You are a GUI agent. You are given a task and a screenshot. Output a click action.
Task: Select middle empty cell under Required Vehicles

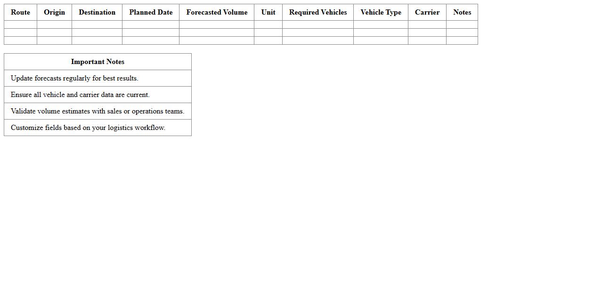[318, 32]
